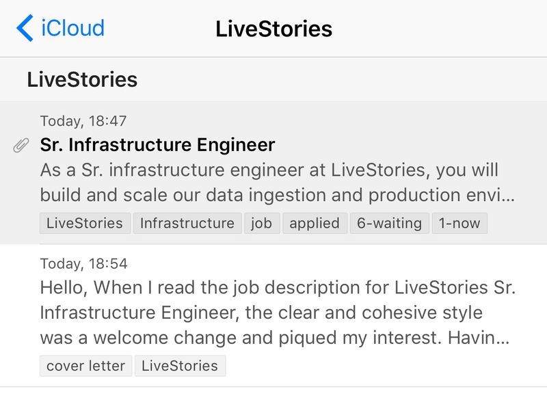
Task: Tap the job tag
Action: point(261,223)
